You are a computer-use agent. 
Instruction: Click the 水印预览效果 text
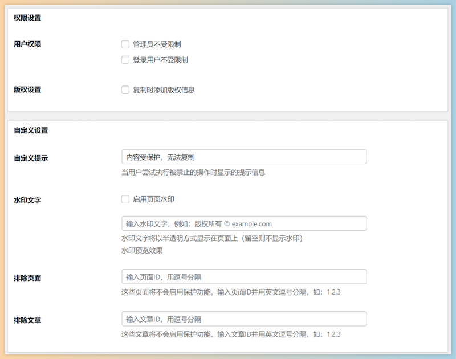pyautogui.click(x=142, y=251)
